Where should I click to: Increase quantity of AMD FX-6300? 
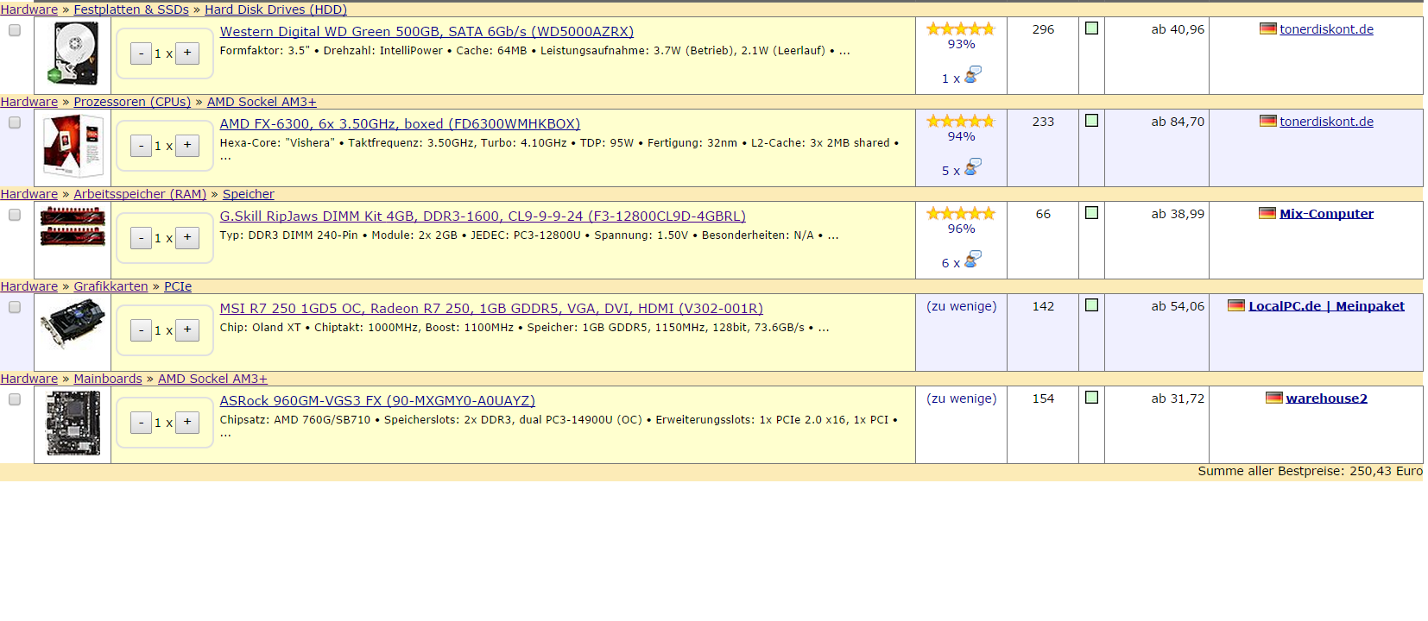pyautogui.click(x=187, y=146)
